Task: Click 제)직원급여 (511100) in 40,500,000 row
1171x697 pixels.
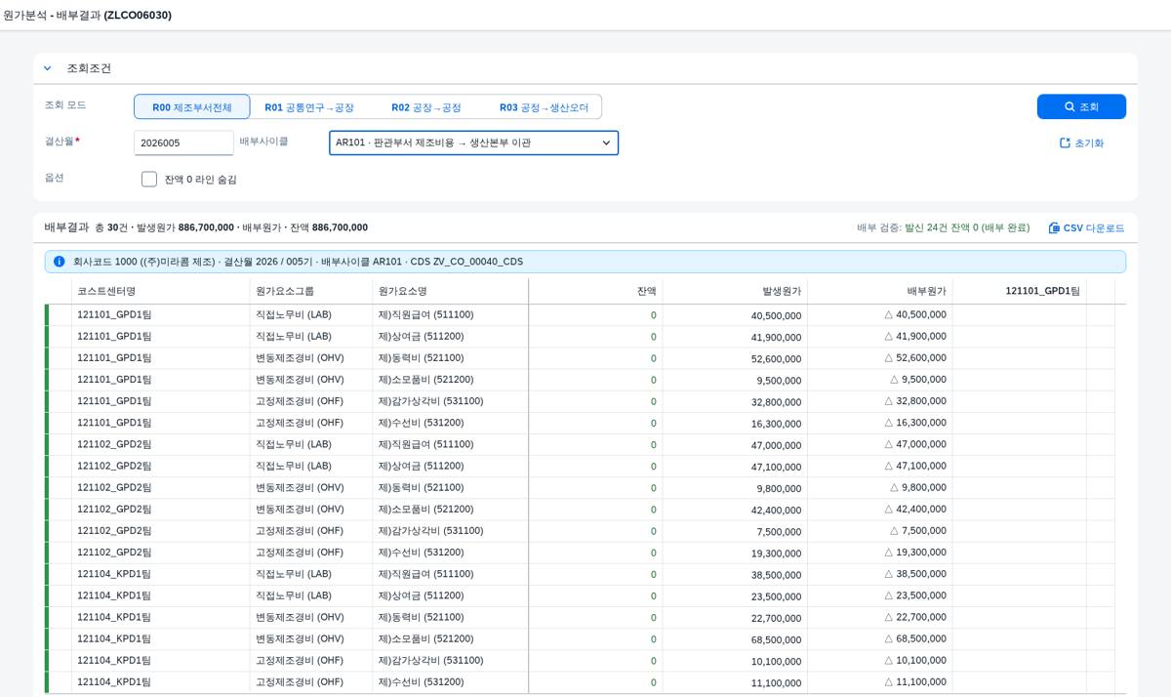Action: pos(425,314)
